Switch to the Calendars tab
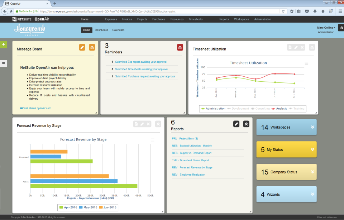This screenshot has width=344, height=220. [119, 30]
